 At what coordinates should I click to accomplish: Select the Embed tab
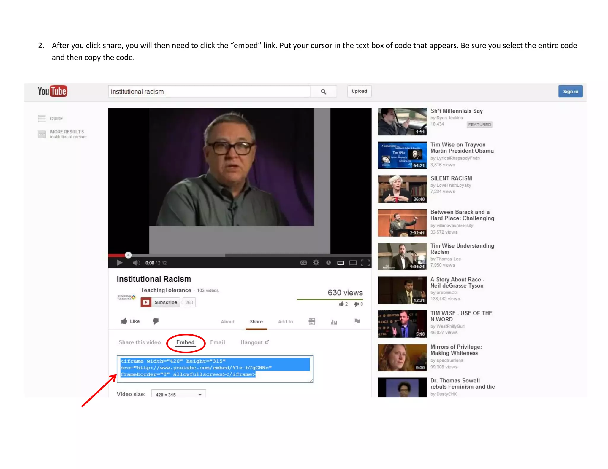[186, 342]
